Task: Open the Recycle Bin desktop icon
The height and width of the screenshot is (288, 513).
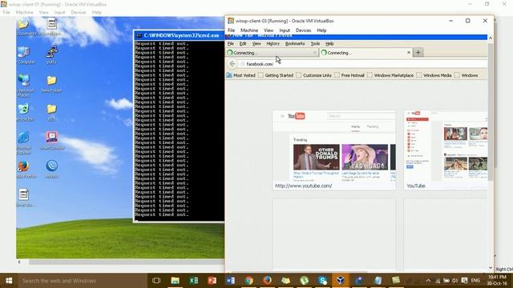Action: pos(24,112)
